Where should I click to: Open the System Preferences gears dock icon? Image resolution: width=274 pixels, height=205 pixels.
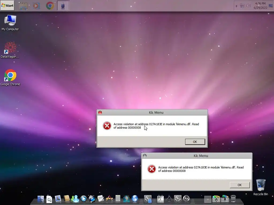(x=178, y=199)
